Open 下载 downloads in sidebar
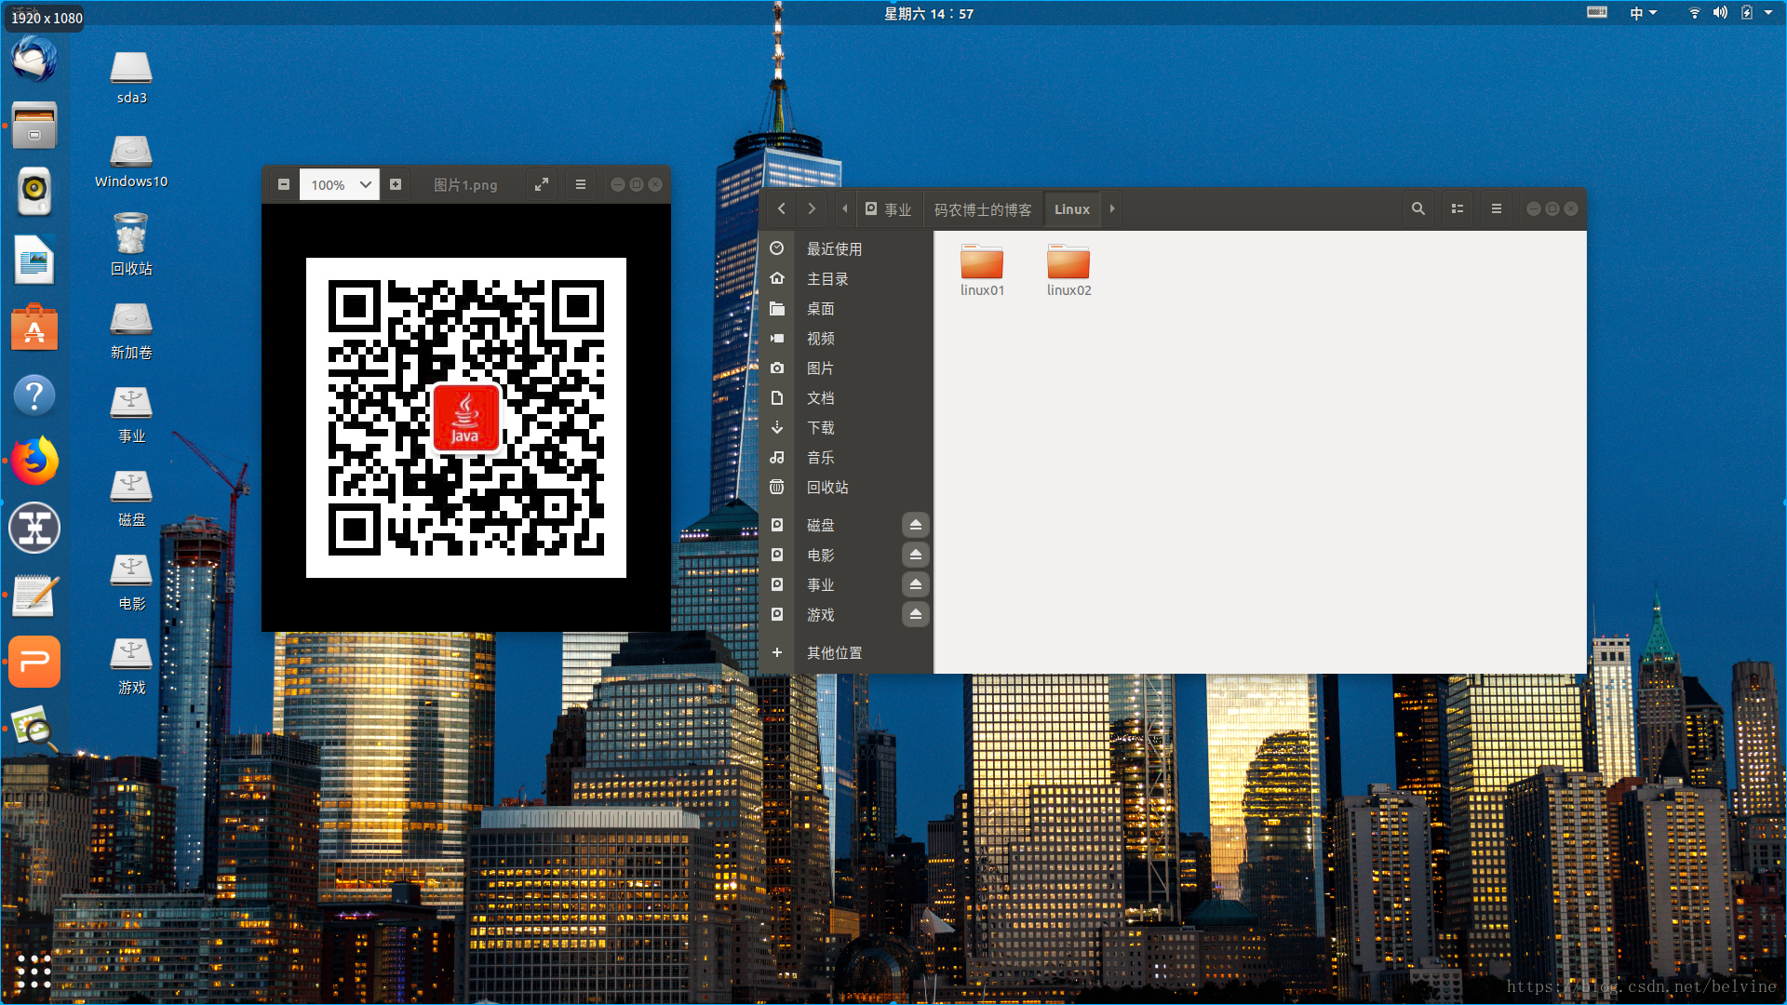1787x1005 pixels. pyautogui.click(x=846, y=427)
